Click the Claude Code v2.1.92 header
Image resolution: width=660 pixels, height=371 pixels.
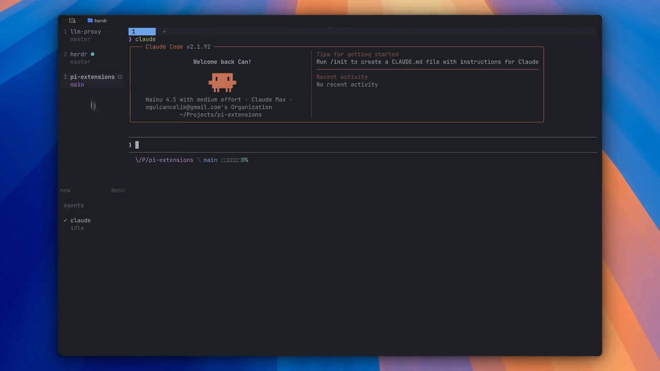coord(178,46)
